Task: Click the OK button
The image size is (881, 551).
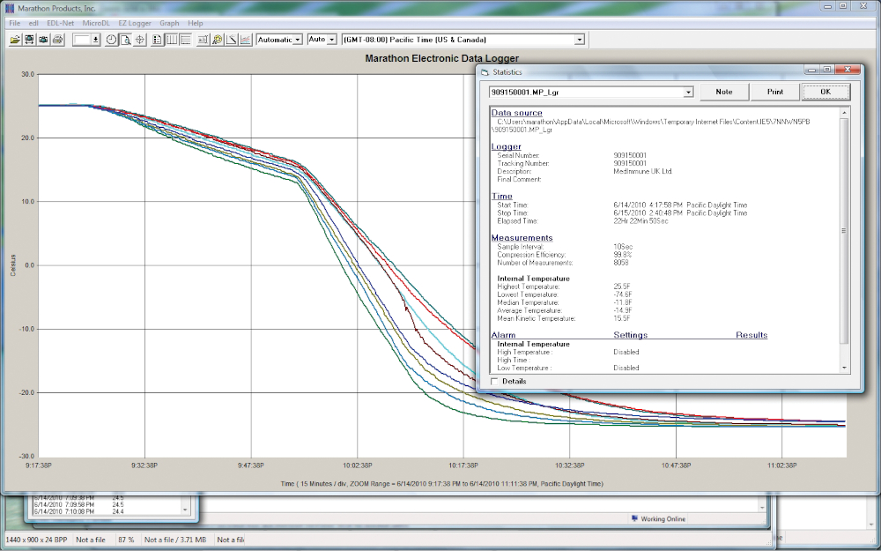Action: coord(825,92)
